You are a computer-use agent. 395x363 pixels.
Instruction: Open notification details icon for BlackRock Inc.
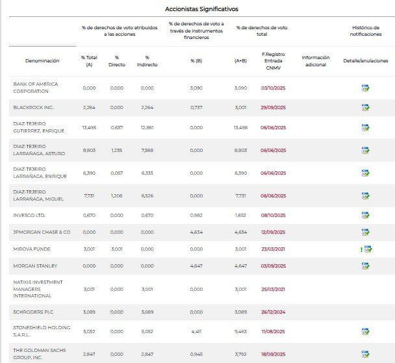click(x=366, y=108)
